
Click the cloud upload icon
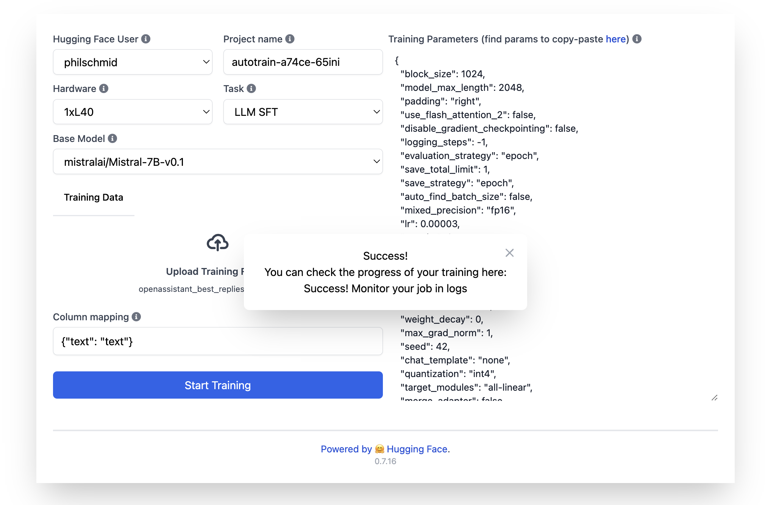[217, 243]
